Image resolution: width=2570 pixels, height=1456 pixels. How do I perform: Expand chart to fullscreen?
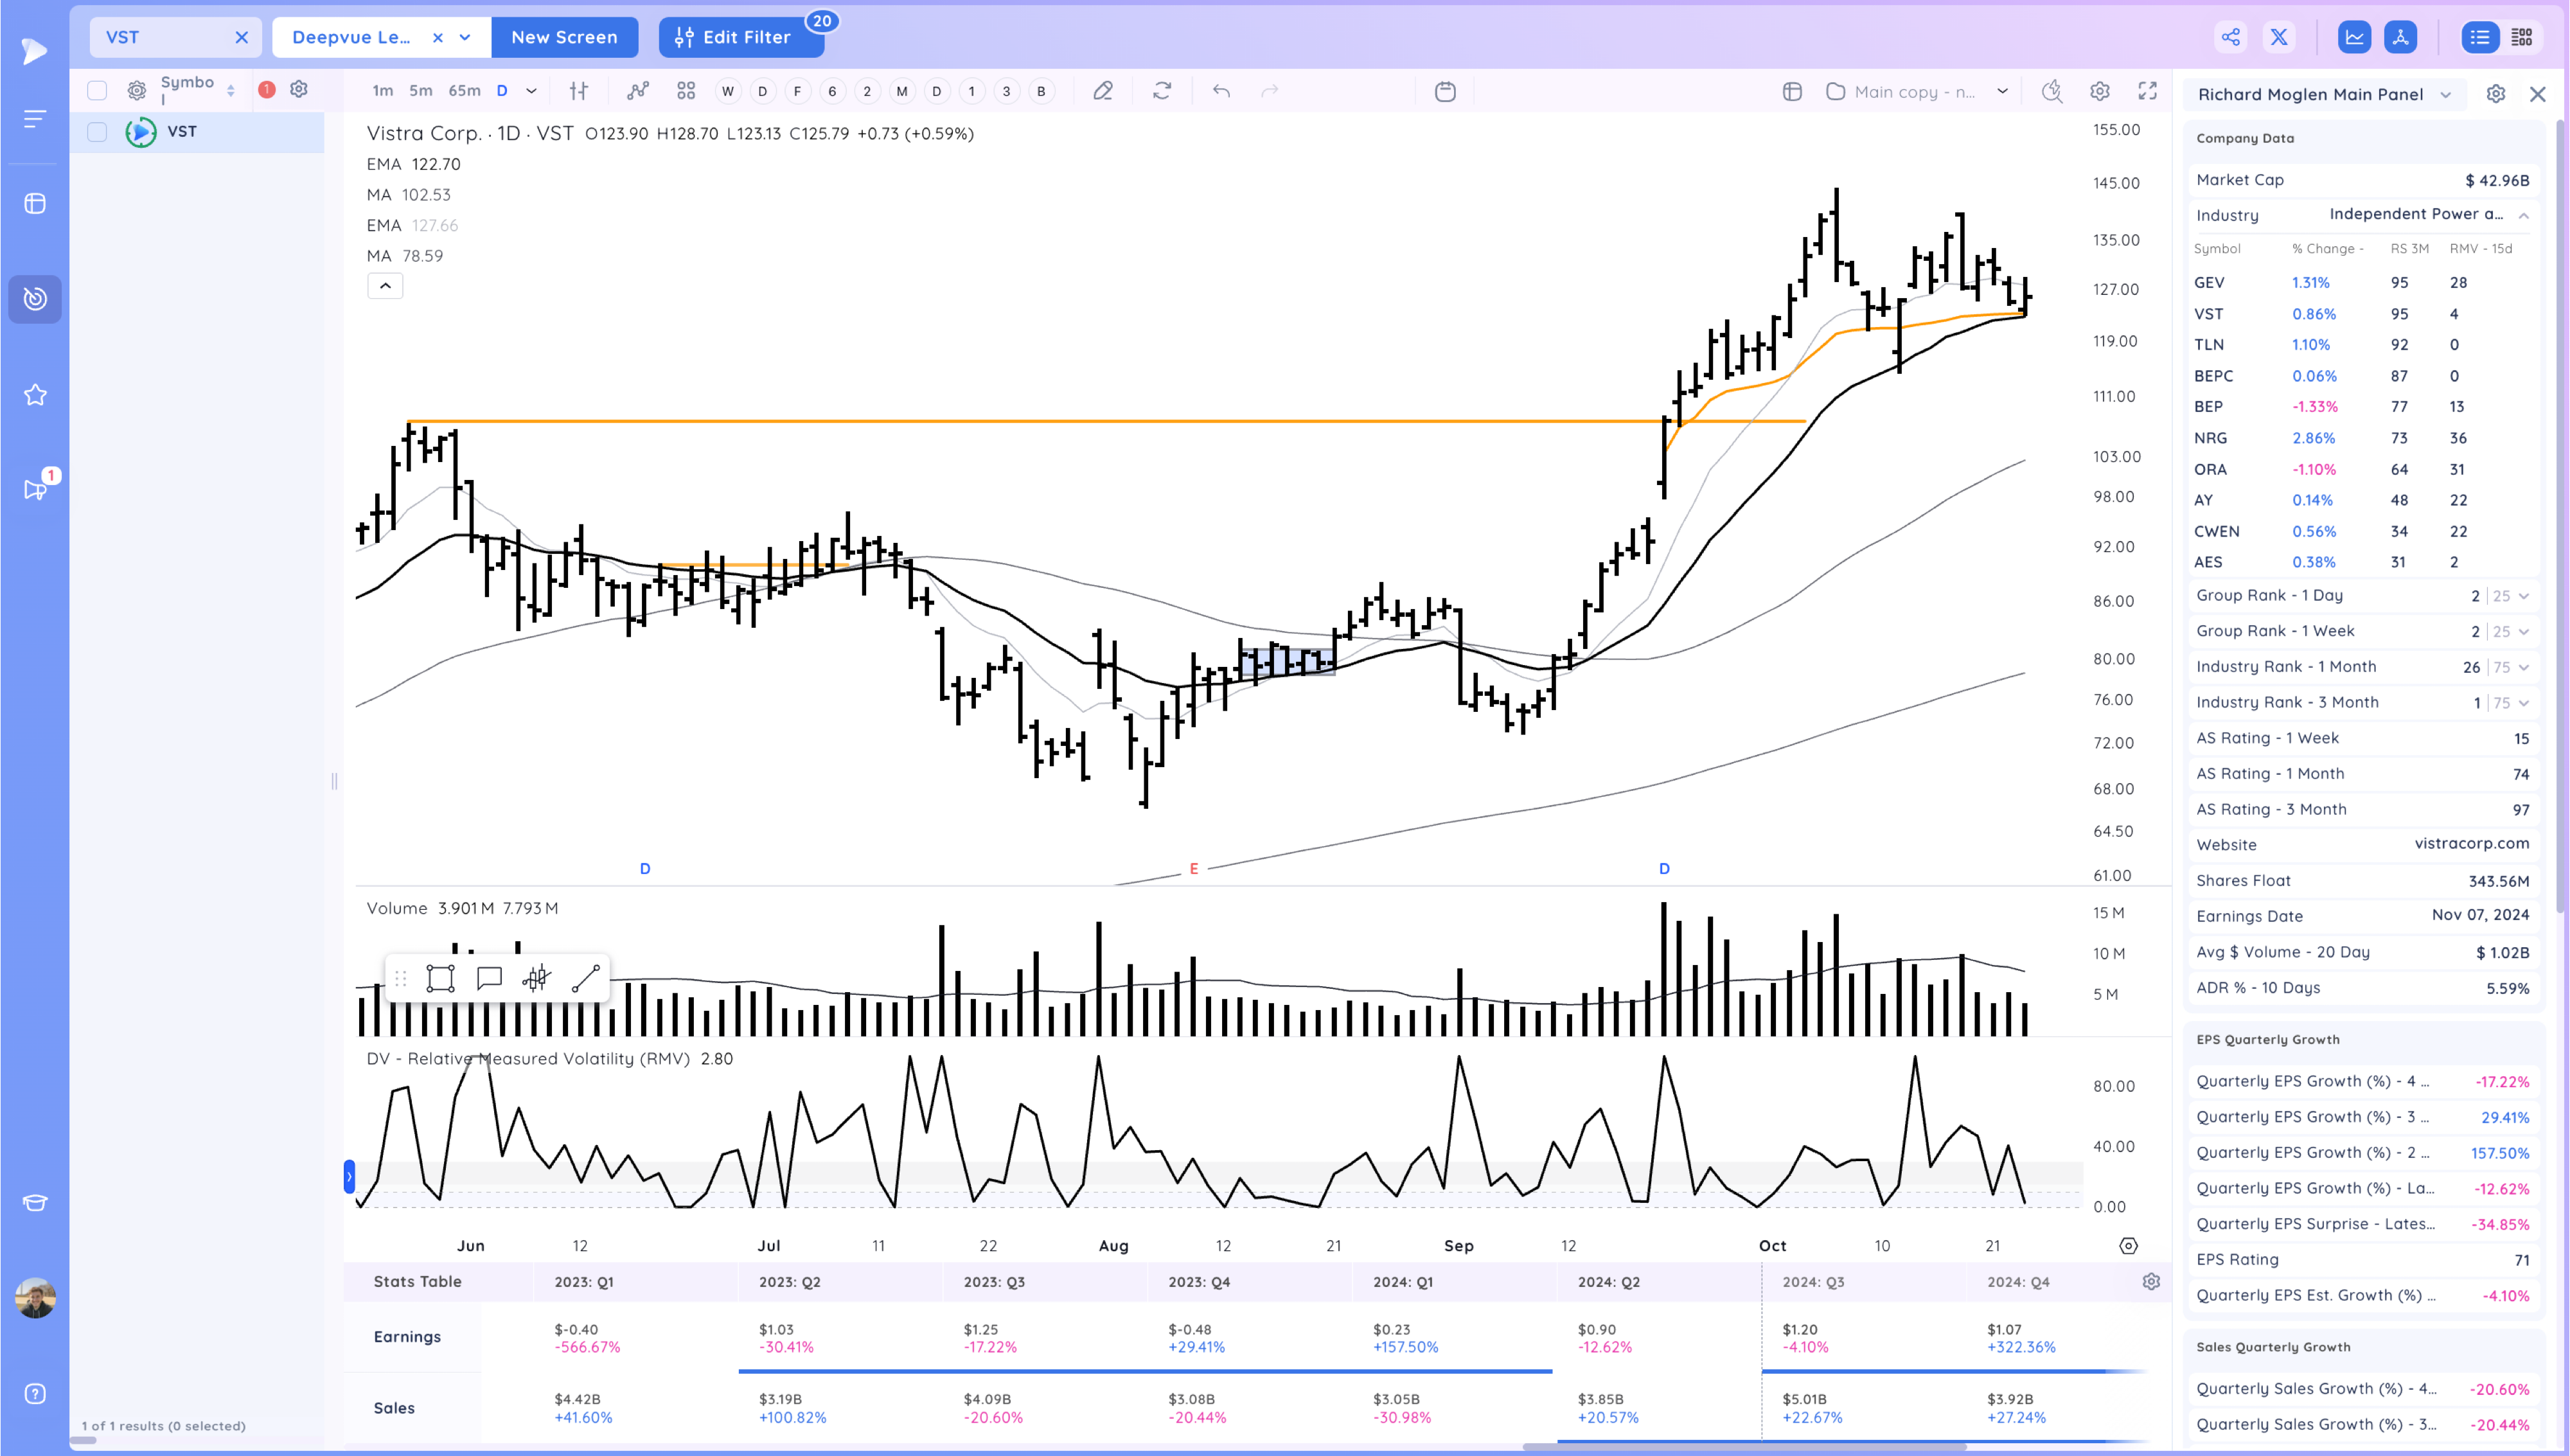(x=2148, y=91)
